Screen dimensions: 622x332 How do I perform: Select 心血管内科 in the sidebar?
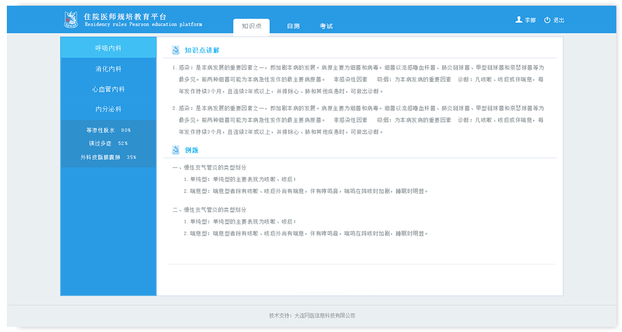point(108,89)
